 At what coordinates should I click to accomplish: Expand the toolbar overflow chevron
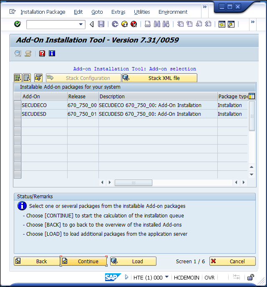pos(253,22)
